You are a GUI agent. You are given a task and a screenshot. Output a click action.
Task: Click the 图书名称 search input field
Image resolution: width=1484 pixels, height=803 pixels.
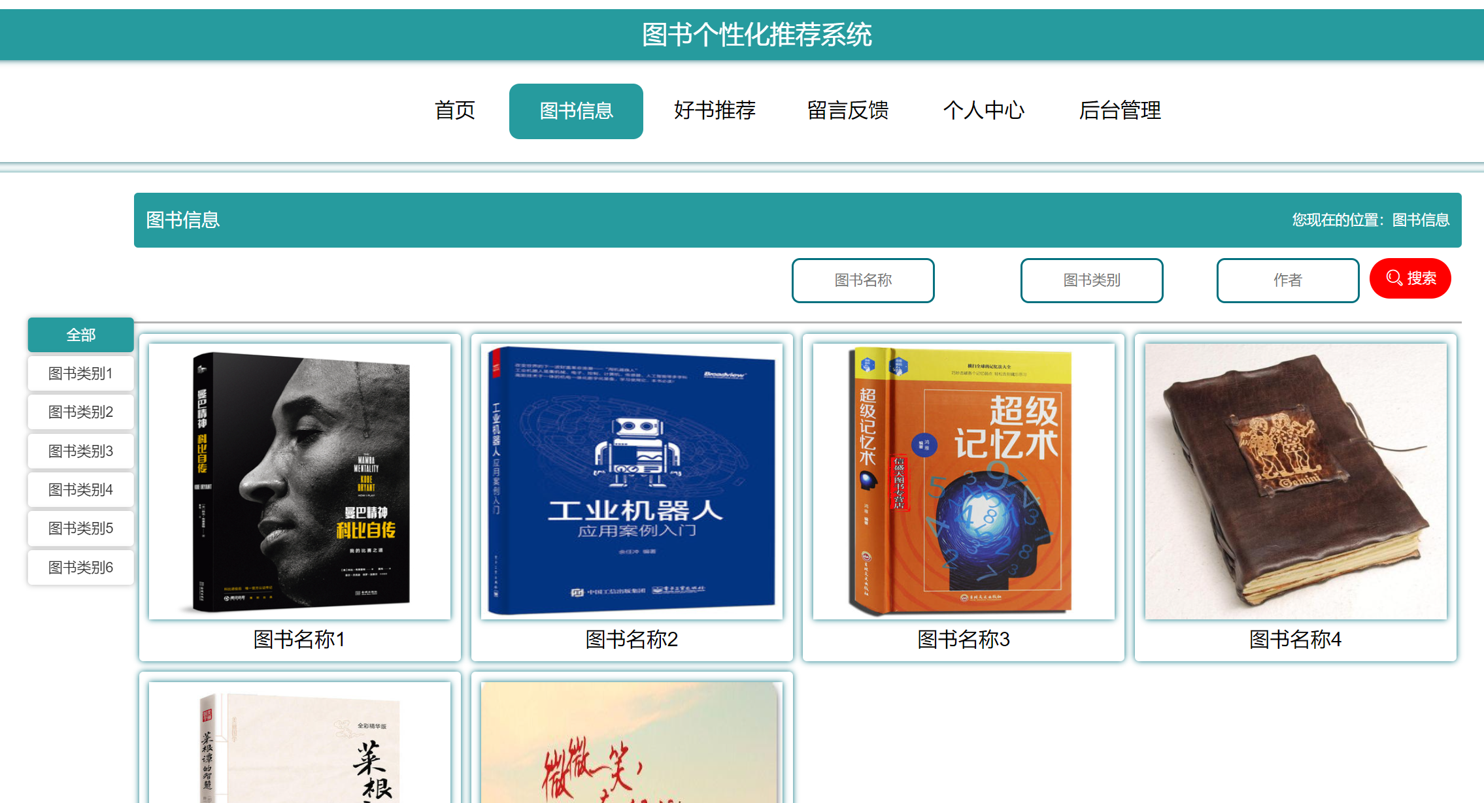[x=863, y=280]
